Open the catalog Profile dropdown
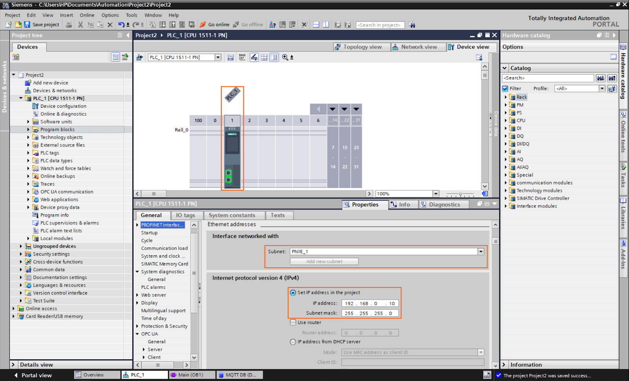Image resolution: width=629 pixels, height=381 pixels. 602,88
